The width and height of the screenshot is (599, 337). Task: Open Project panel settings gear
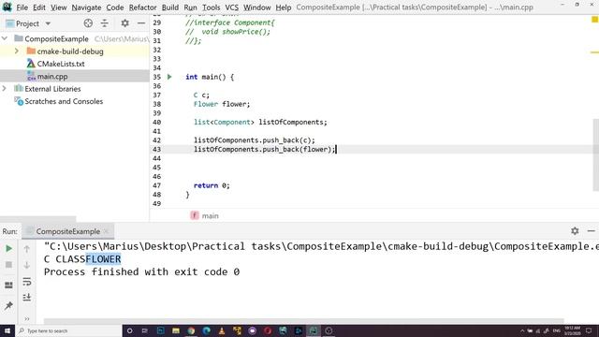click(124, 23)
